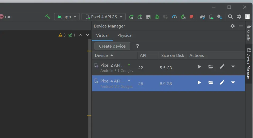Screen dimensions: 253x138
Task: Open the Pixel 4 API 26 device dropdown
Action: [x=104, y=17]
